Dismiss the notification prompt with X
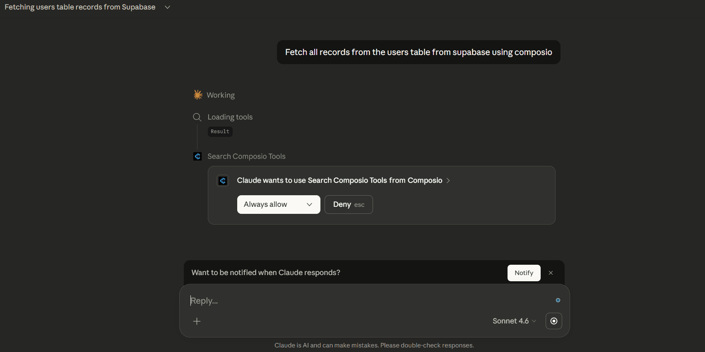The image size is (705, 352). pos(551,273)
